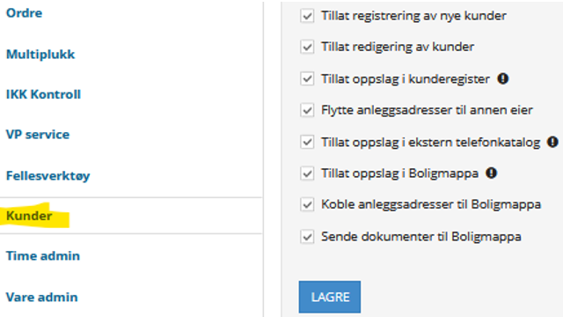Screen dimensions: 563x317
Task: Toggle Koble anleggsadresser til Boligmappa checkbox
Action: pyautogui.click(x=307, y=204)
